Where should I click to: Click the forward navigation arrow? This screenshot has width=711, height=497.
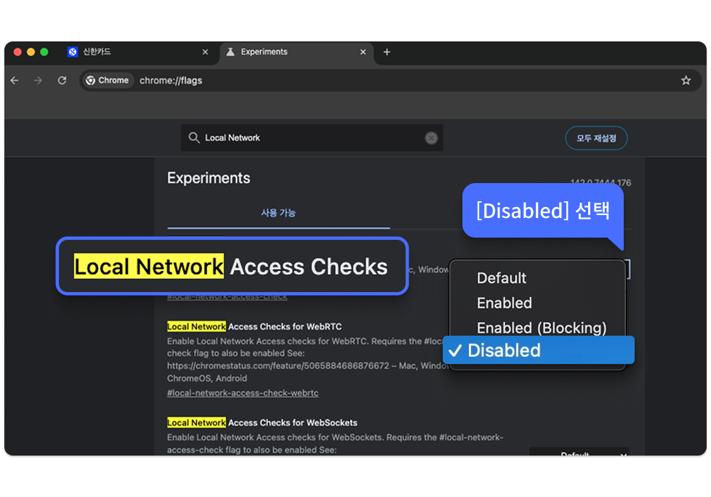[x=38, y=81]
